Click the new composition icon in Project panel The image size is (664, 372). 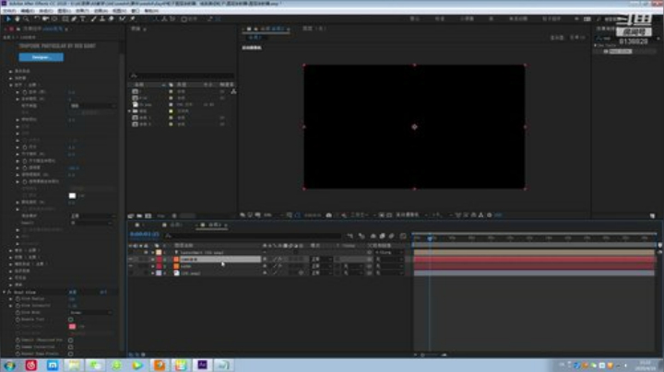(148, 215)
